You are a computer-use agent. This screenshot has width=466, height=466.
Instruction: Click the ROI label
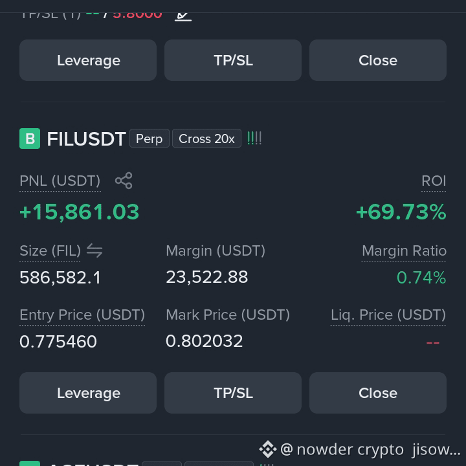click(434, 181)
